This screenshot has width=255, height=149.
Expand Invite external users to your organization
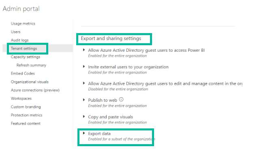84,67
